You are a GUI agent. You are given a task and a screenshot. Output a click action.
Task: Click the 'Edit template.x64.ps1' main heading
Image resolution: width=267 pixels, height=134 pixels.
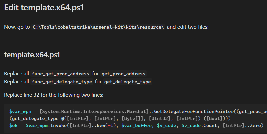pos(44,8)
